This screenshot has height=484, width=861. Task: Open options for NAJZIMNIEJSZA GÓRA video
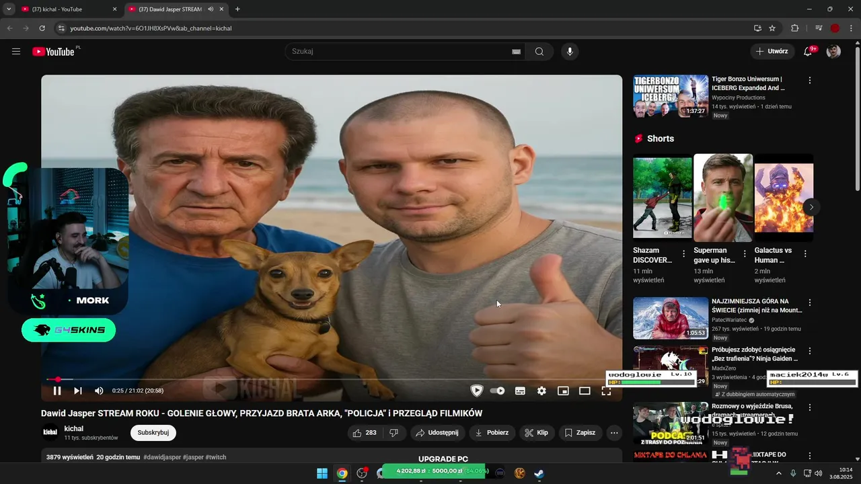point(810,302)
